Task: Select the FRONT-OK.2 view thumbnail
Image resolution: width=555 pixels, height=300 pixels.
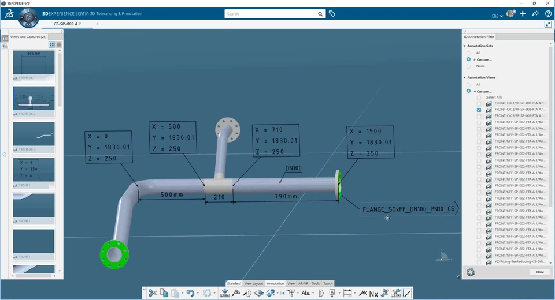Action: tap(34, 101)
